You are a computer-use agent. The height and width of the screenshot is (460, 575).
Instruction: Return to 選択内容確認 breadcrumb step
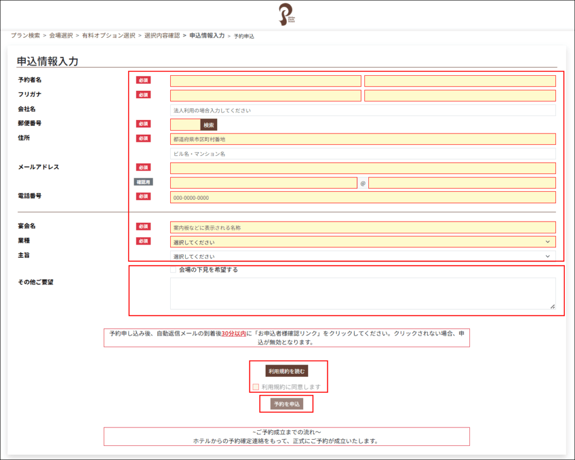(162, 35)
